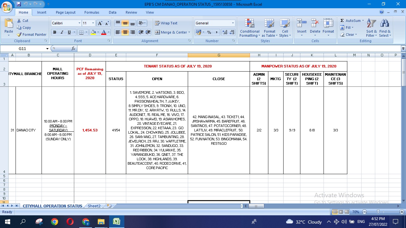Open the Data ribbon tab
The width and height of the screenshot is (406, 228).
[113, 12]
